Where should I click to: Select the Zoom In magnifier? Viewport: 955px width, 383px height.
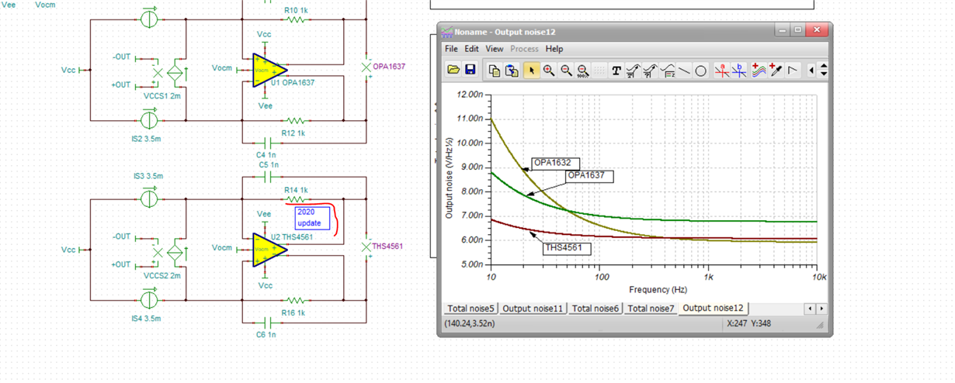[x=549, y=71]
